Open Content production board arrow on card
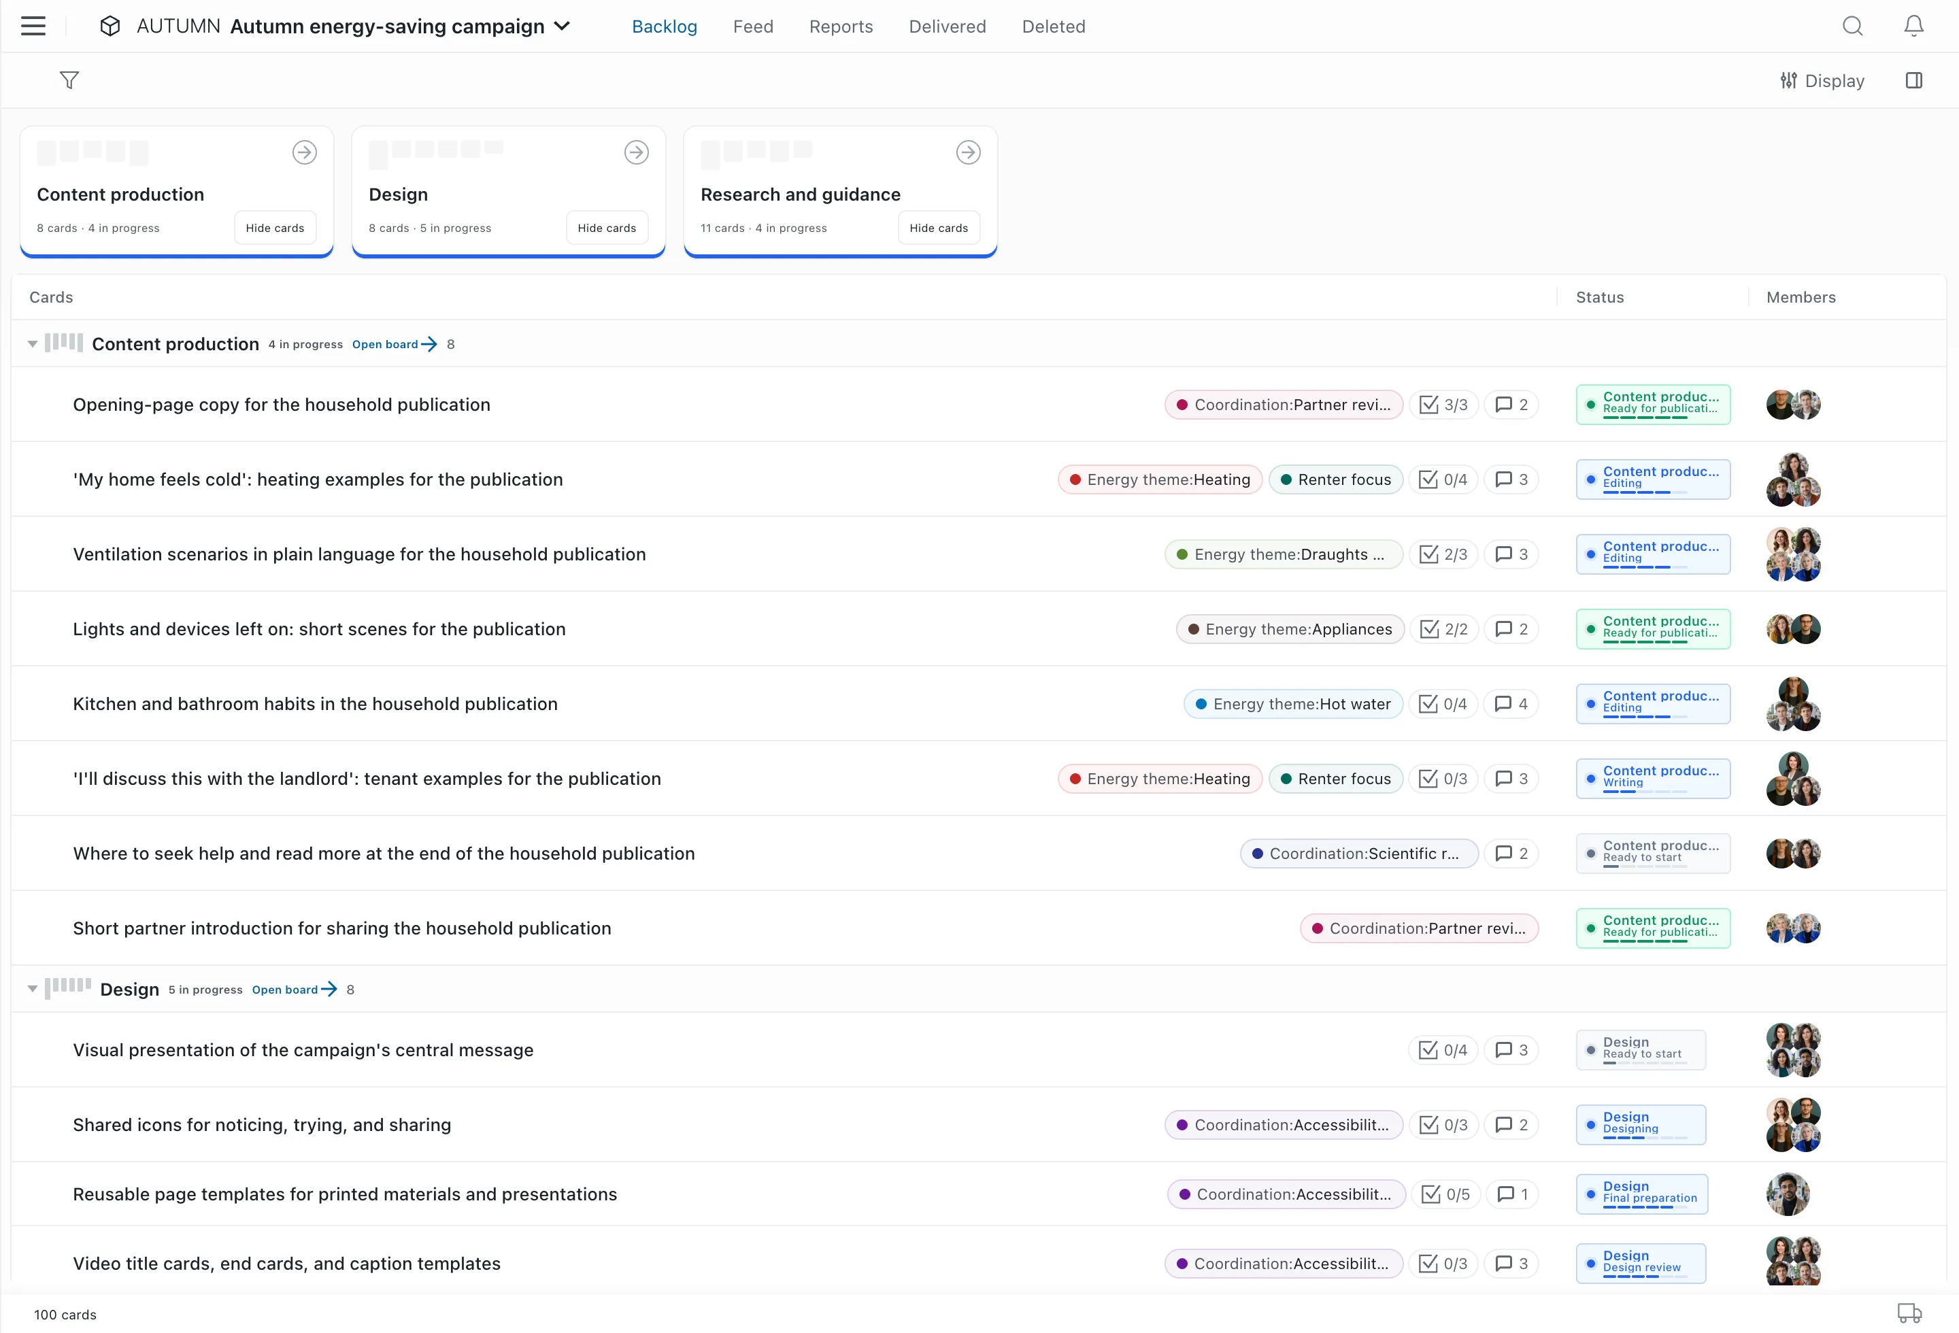The width and height of the screenshot is (1959, 1333). tap(304, 152)
